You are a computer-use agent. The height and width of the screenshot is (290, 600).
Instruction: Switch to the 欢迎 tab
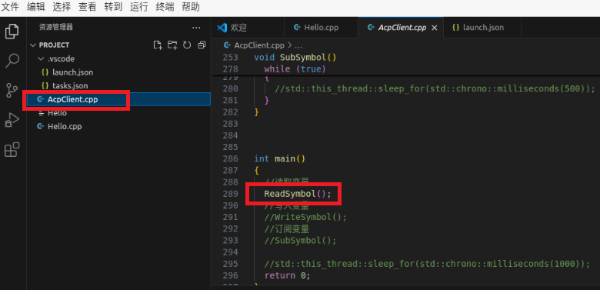click(x=247, y=28)
